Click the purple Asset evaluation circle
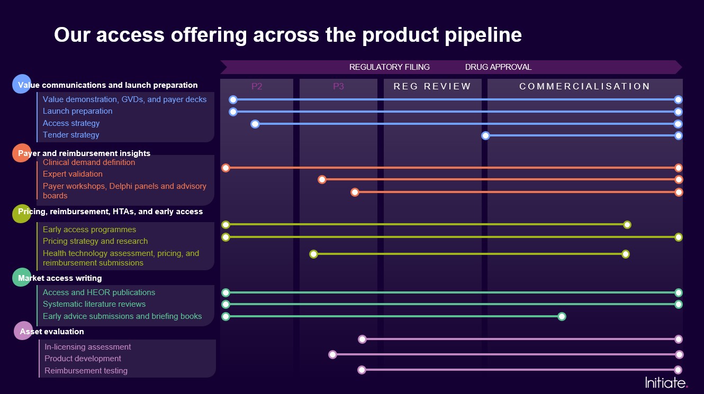The width and height of the screenshot is (704, 394). coord(23,331)
